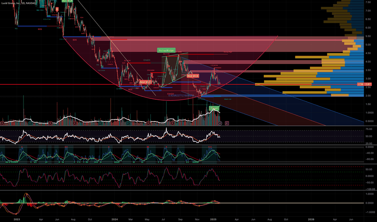Select the 0.4258227121608884 text annotation
Screen dimensions: 377x222
pyautogui.click(x=181, y=96)
